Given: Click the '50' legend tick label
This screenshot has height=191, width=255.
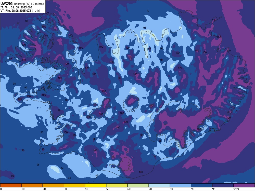Looking at the screenshot, I should 108,189.
